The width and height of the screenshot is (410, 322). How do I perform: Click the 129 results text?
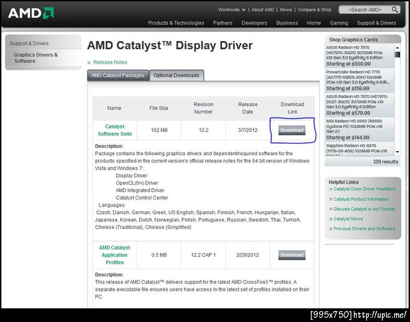coord(385,161)
